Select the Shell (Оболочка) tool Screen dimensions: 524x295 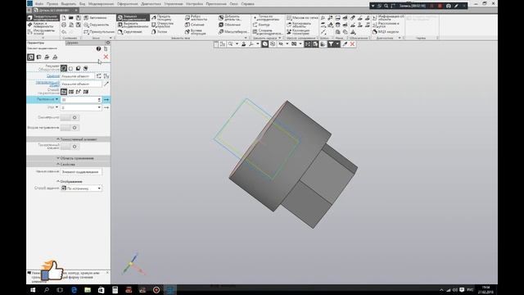pyautogui.click(x=229, y=25)
